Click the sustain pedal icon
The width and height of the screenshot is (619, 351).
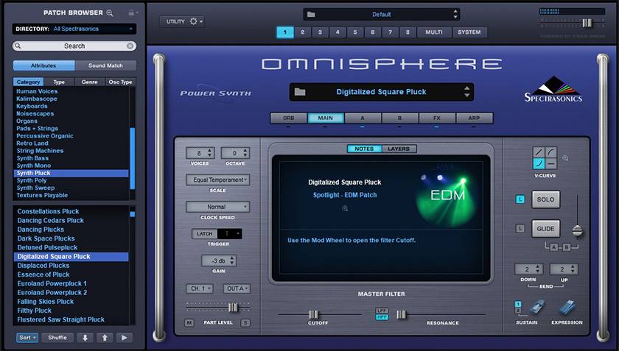536,308
